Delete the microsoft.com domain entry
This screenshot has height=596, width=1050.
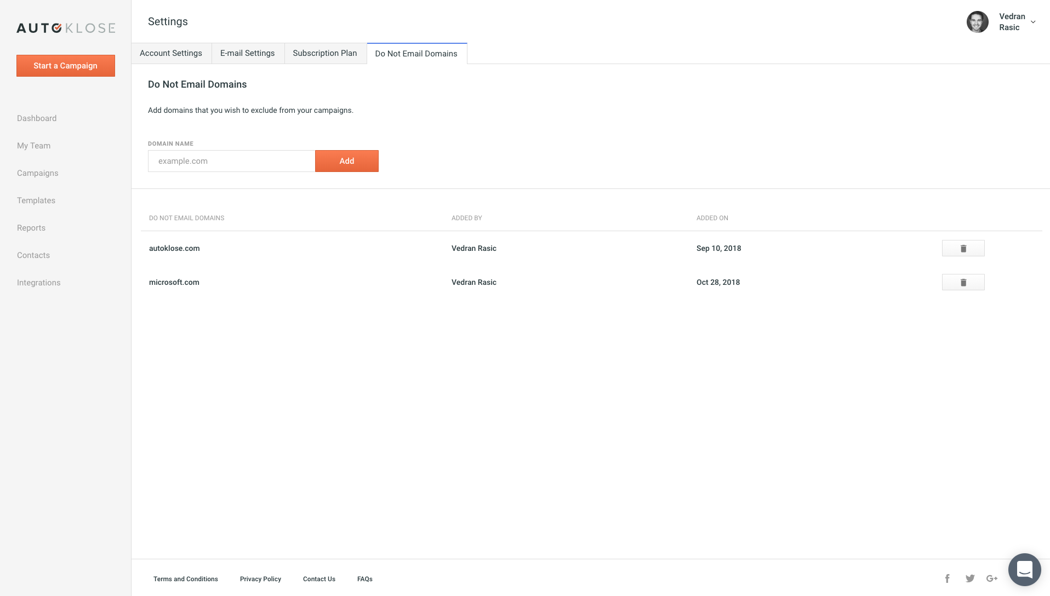tap(963, 282)
